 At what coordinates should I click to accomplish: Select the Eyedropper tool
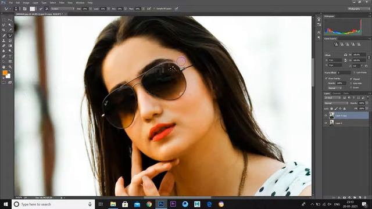click(10, 30)
